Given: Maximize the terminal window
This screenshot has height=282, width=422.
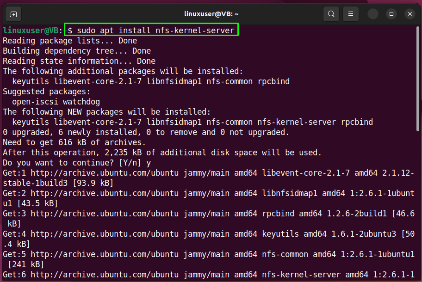Looking at the screenshot, I should [x=391, y=14].
